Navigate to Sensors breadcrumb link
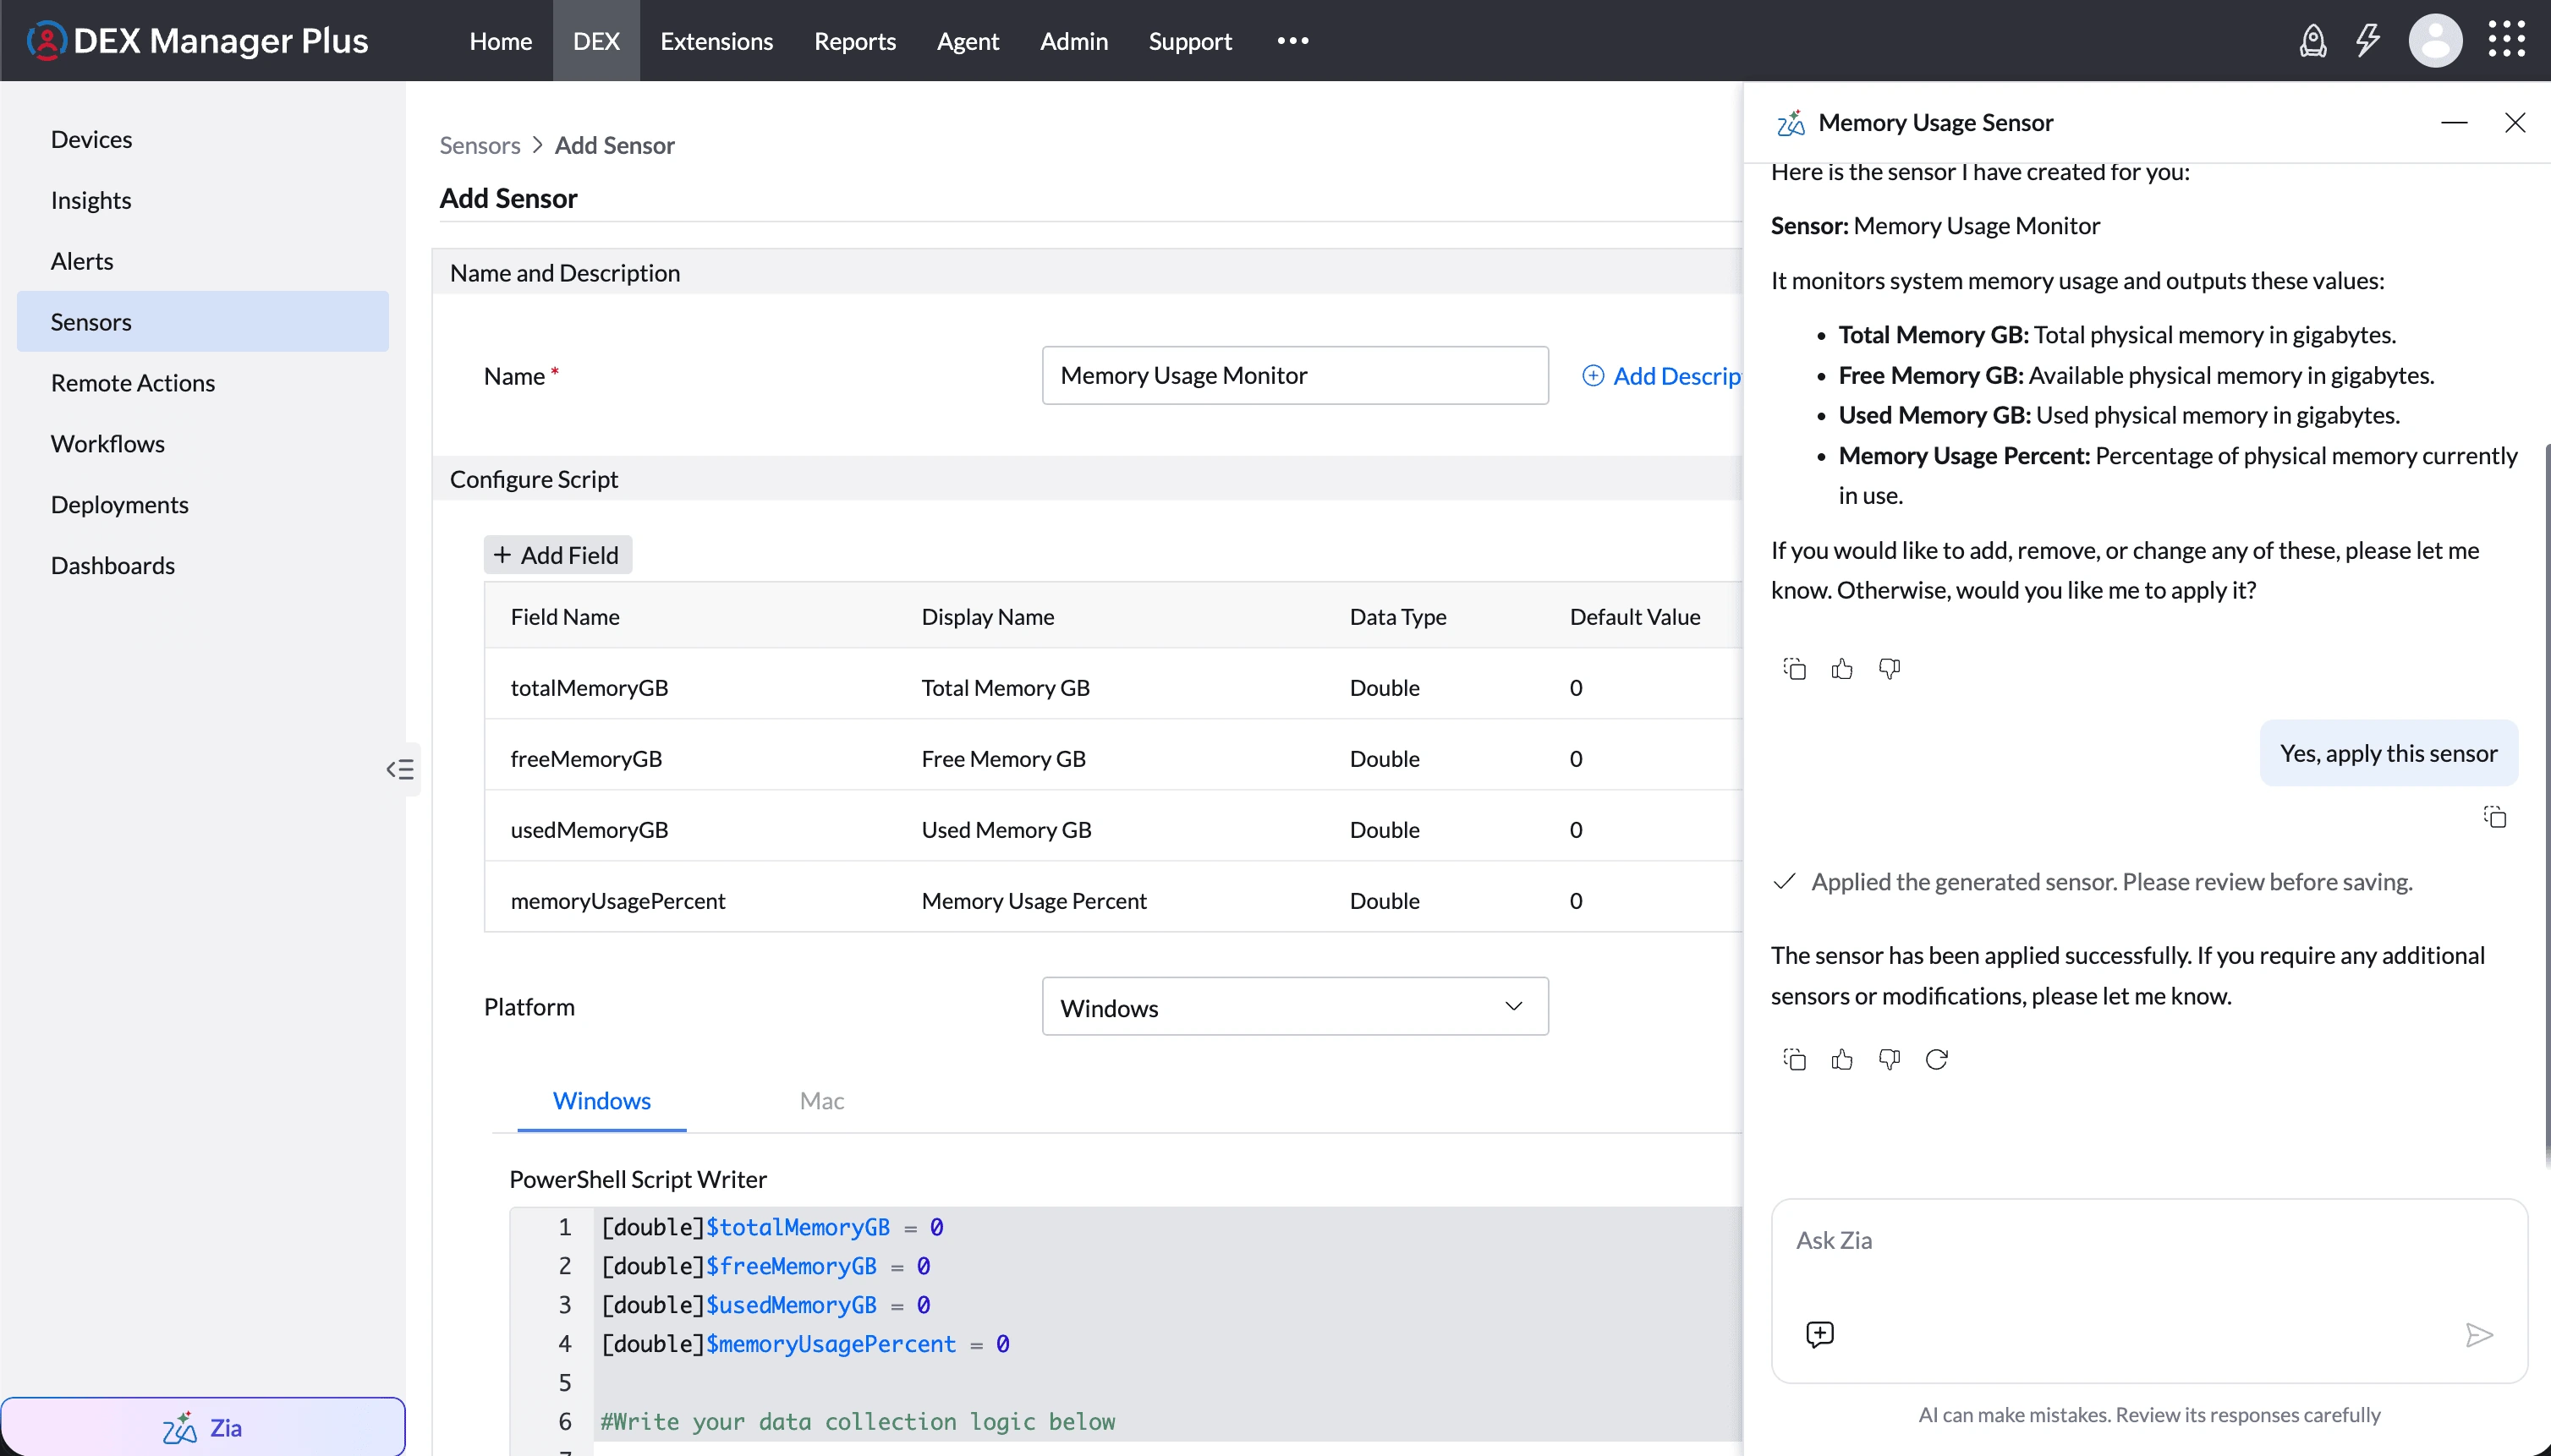The height and width of the screenshot is (1456, 2551). tap(480, 146)
